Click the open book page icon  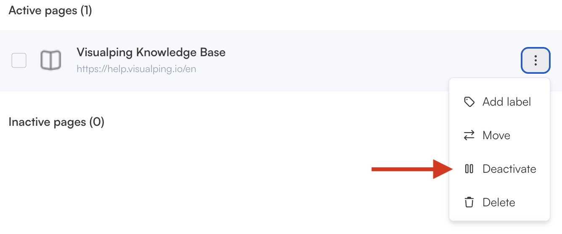tap(50, 60)
